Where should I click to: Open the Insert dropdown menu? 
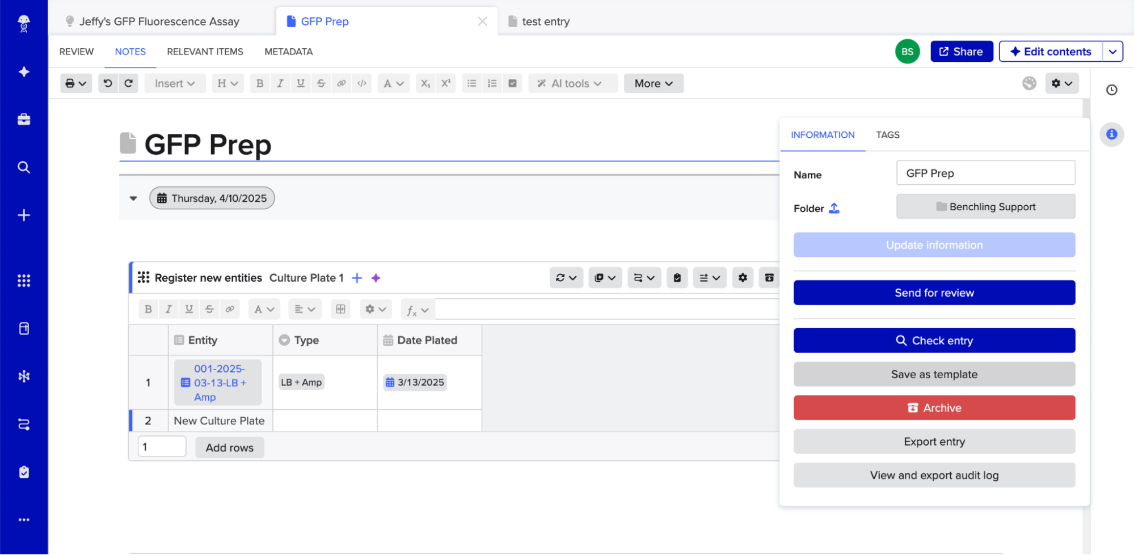[175, 83]
